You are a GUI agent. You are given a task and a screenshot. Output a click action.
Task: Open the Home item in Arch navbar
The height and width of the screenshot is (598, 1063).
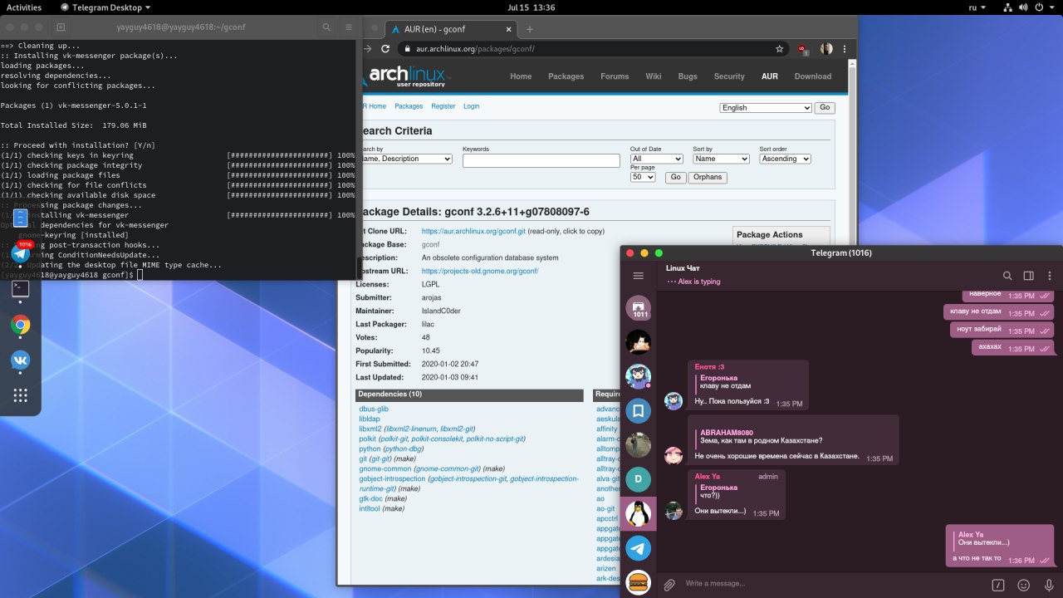tap(521, 76)
